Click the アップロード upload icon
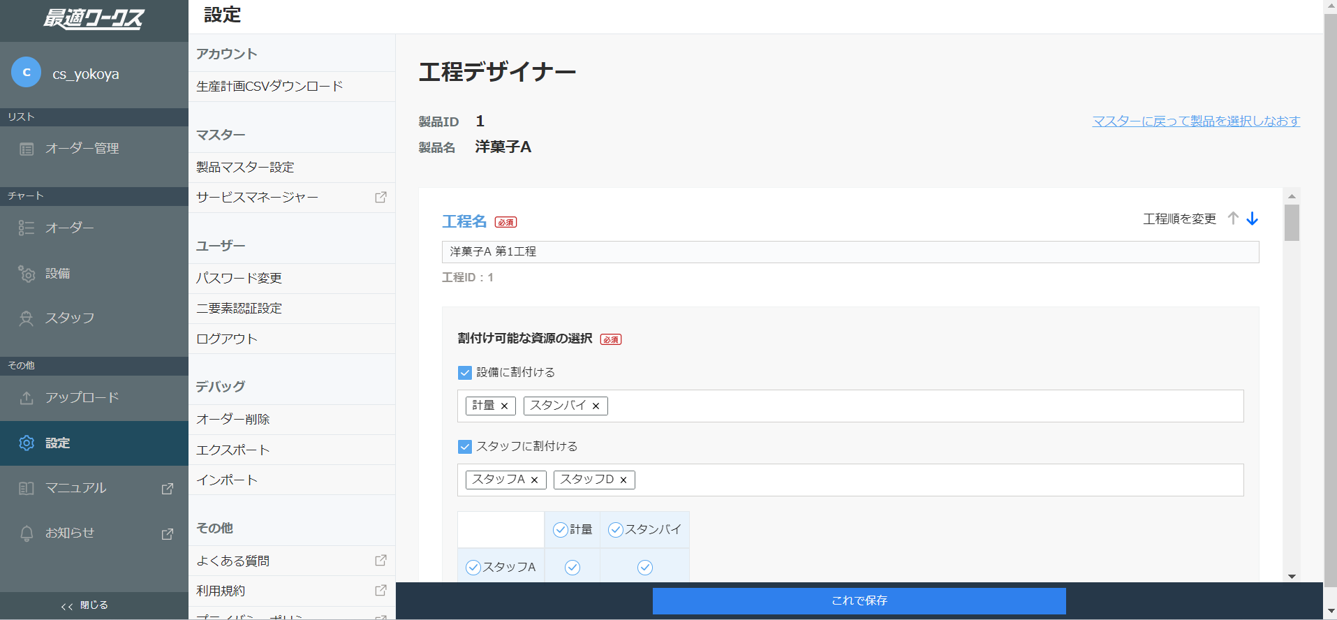This screenshot has height=620, width=1337. pyautogui.click(x=27, y=398)
